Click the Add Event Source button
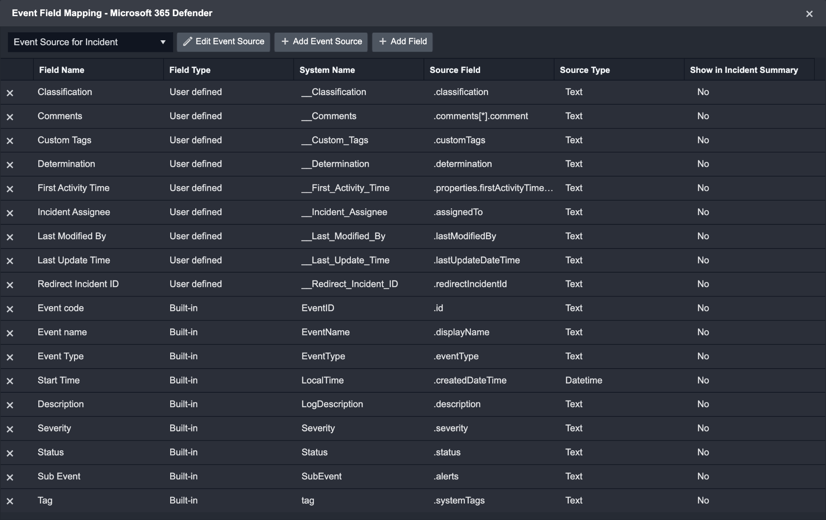 pos(321,41)
